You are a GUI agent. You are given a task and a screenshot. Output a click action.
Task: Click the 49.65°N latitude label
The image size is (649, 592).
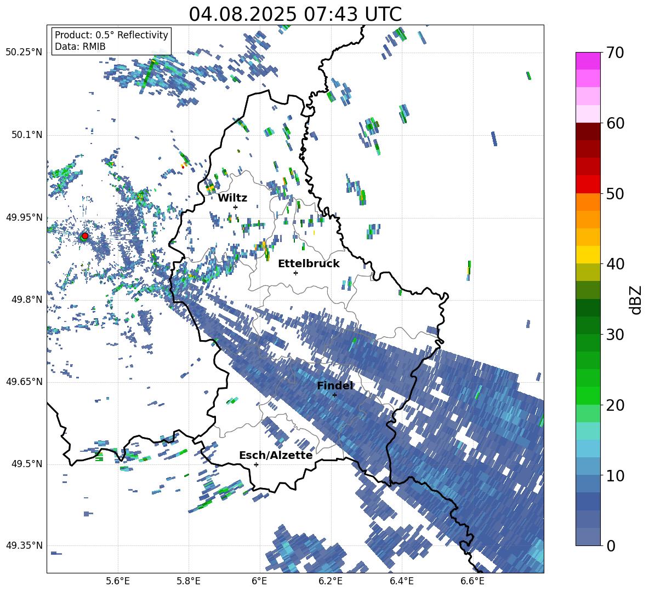(24, 381)
